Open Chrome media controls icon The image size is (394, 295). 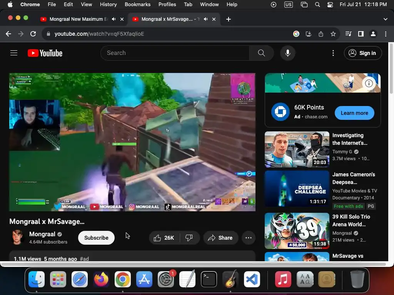pyautogui.click(x=348, y=34)
